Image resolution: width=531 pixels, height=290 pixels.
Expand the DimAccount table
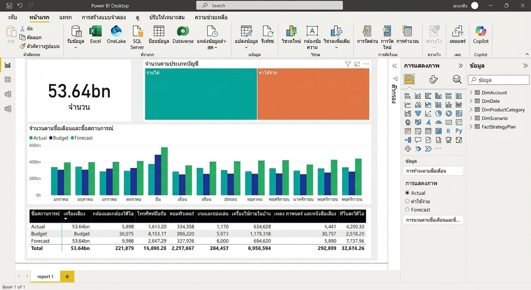(x=471, y=93)
